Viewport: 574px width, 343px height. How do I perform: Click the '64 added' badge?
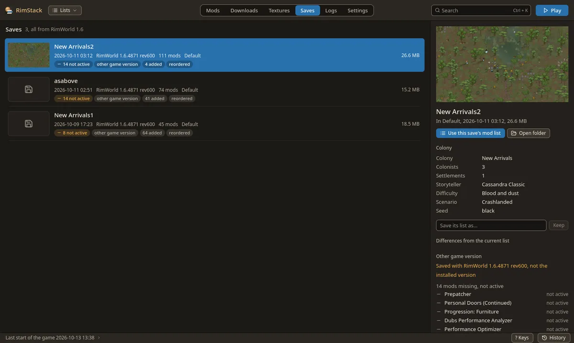pyautogui.click(x=152, y=133)
